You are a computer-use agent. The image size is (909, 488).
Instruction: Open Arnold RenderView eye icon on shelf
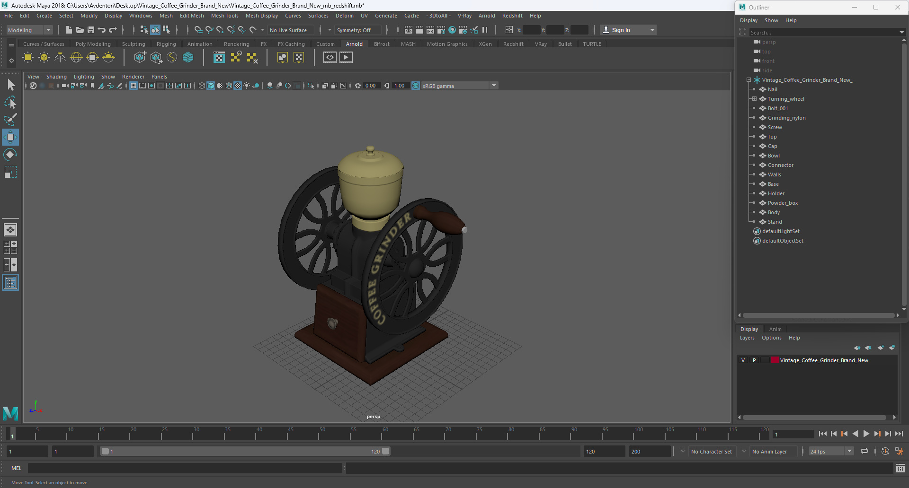[330, 58]
